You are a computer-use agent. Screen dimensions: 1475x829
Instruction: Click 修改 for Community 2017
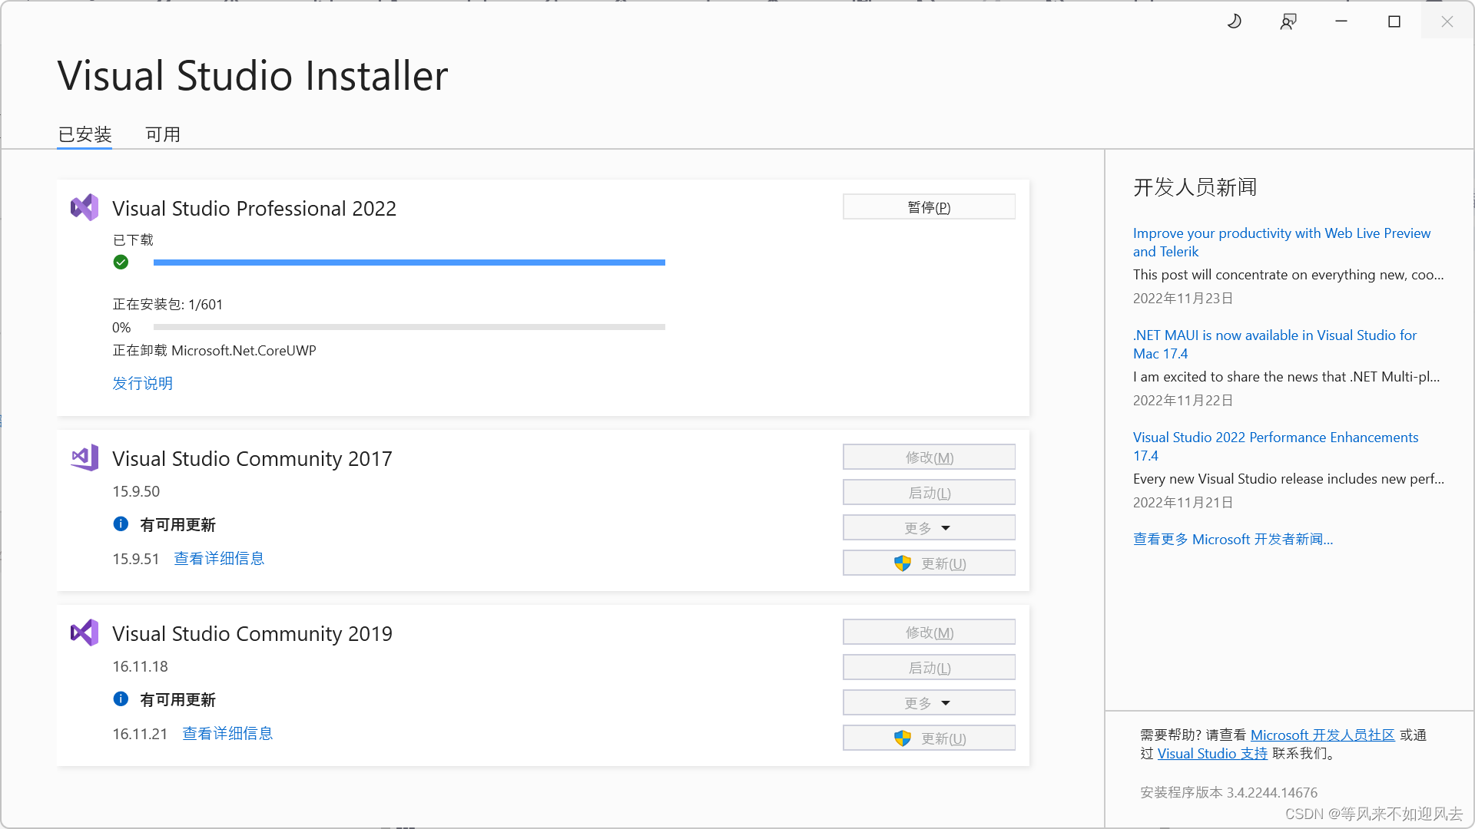929,457
